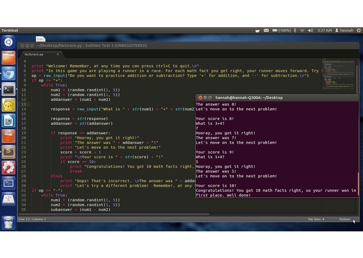
Task: Click 'Your score is 9!' in terminal
Action: [215, 153]
